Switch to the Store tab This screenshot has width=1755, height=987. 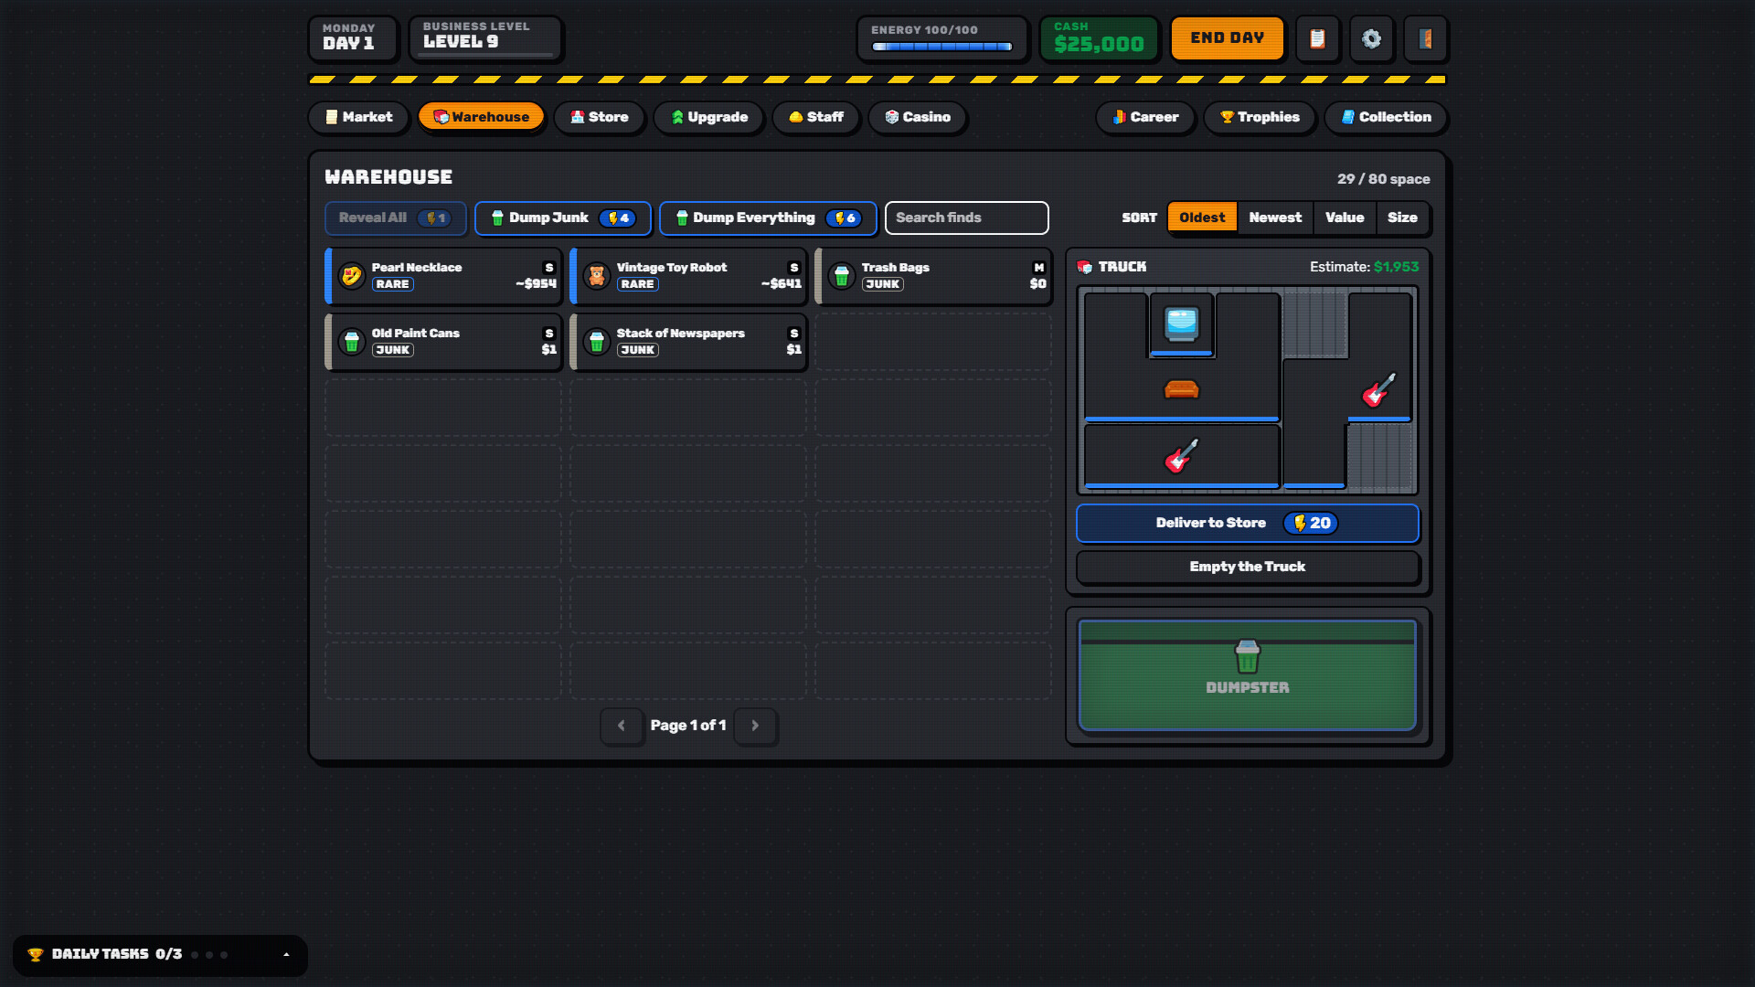[599, 117]
